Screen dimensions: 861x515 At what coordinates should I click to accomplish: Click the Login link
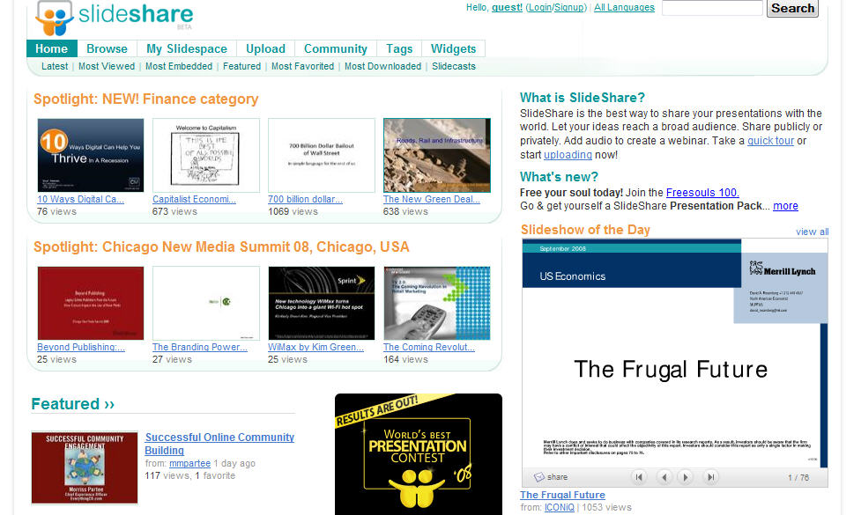click(540, 7)
